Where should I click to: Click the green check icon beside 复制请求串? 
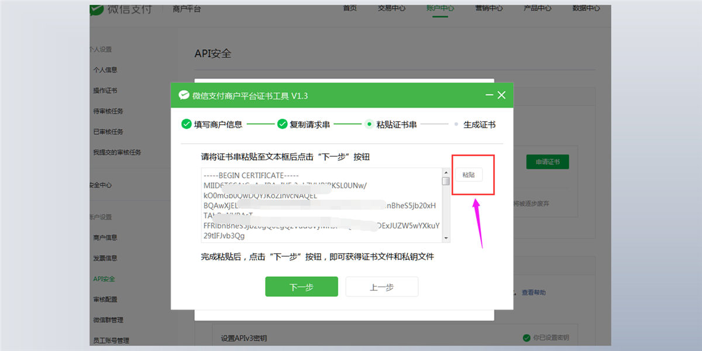click(x=282, y=124)
